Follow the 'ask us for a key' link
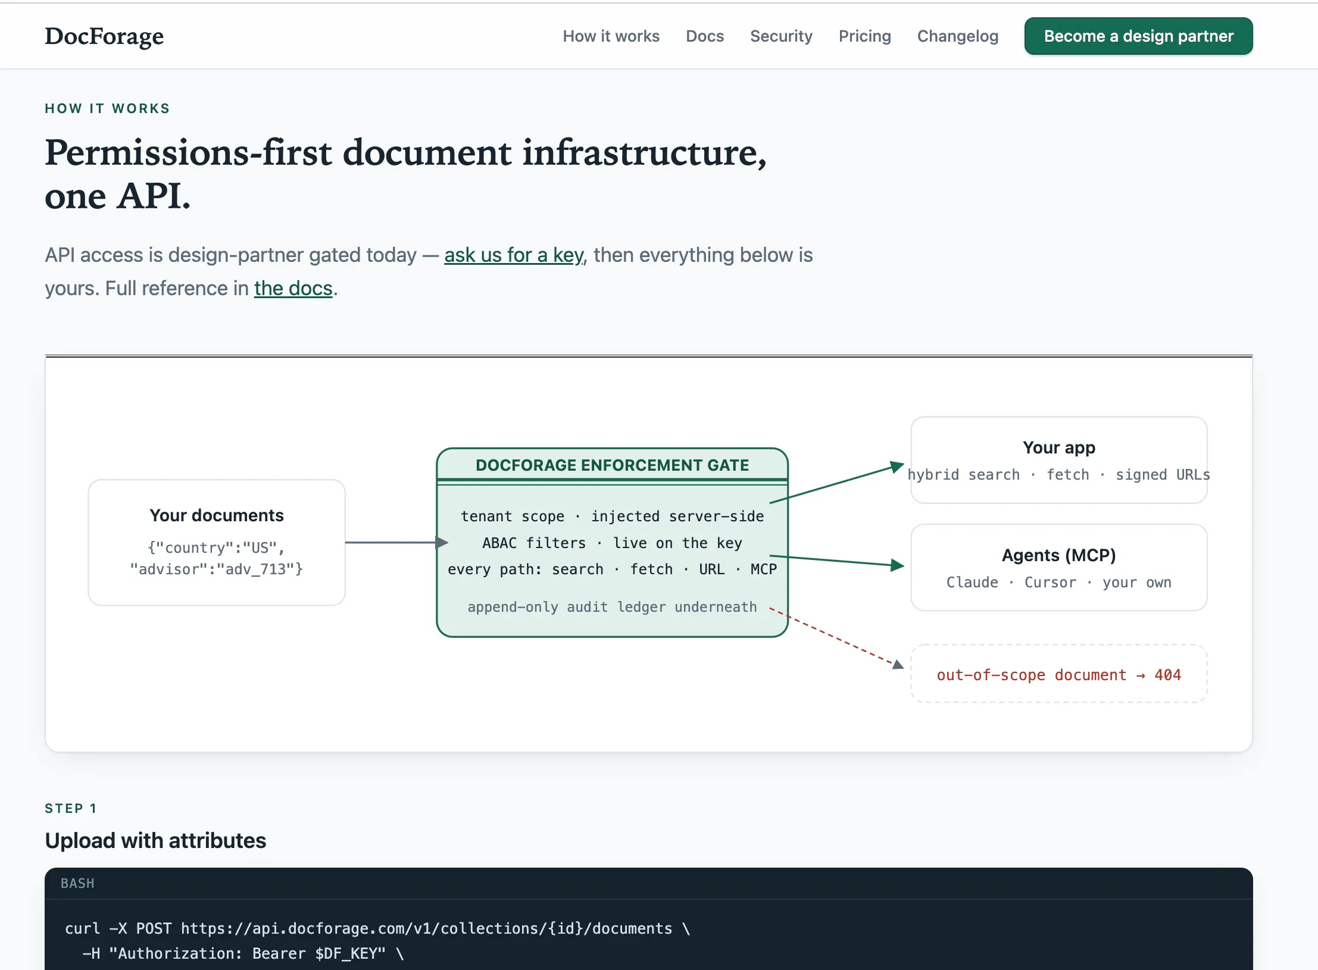Viewport: 1318px width, 970px height. click(x=515, y=255)
